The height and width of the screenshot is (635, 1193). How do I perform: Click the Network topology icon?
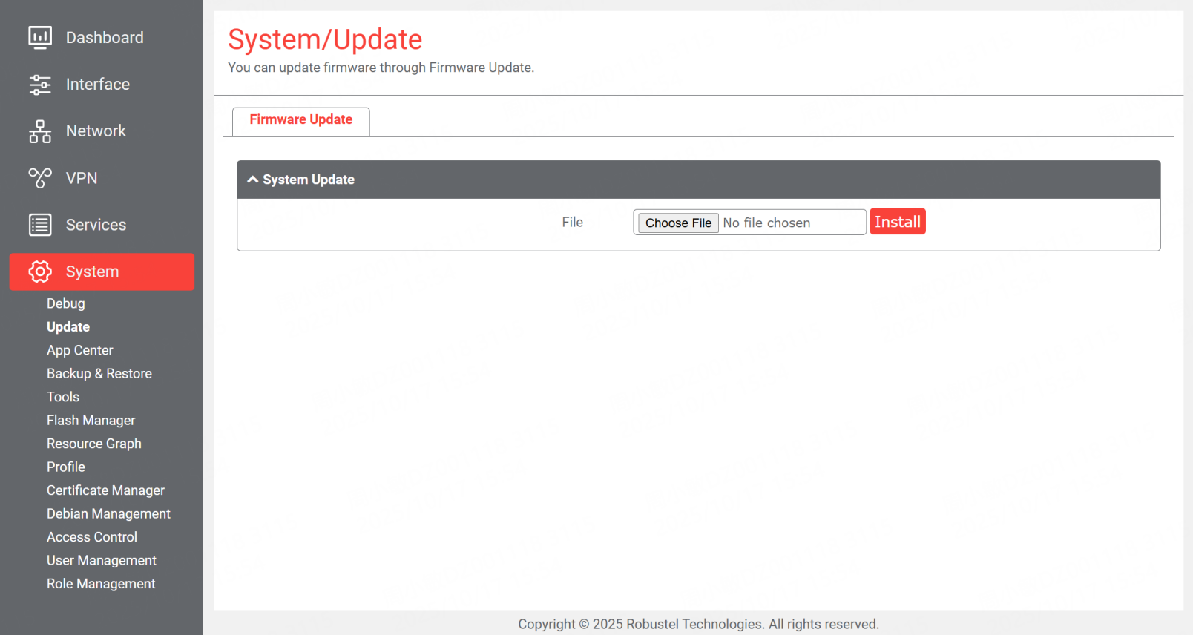[40, 131]
